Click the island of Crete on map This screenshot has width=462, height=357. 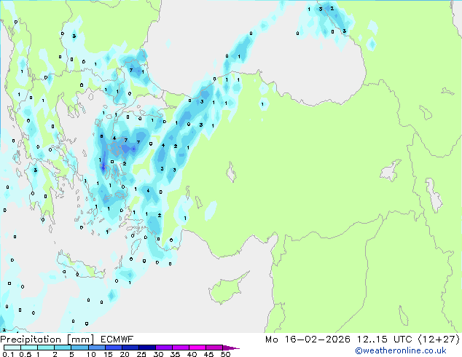tap(79, 265)
